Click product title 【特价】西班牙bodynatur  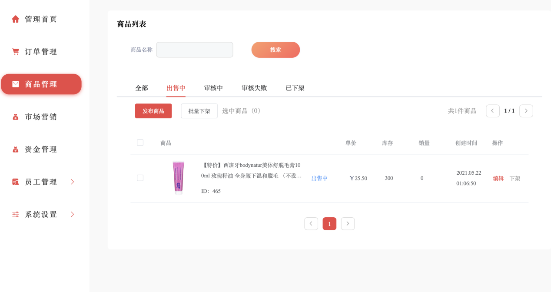pyautogui.click(x=251, y=170)
